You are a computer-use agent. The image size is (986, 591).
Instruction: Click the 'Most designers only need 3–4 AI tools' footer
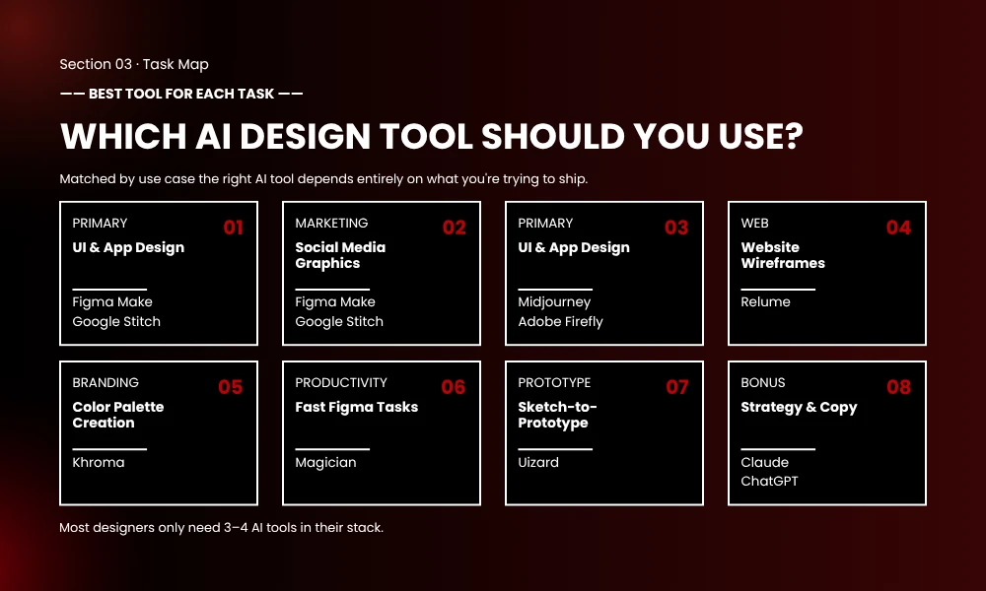click(x=221, y=528)
